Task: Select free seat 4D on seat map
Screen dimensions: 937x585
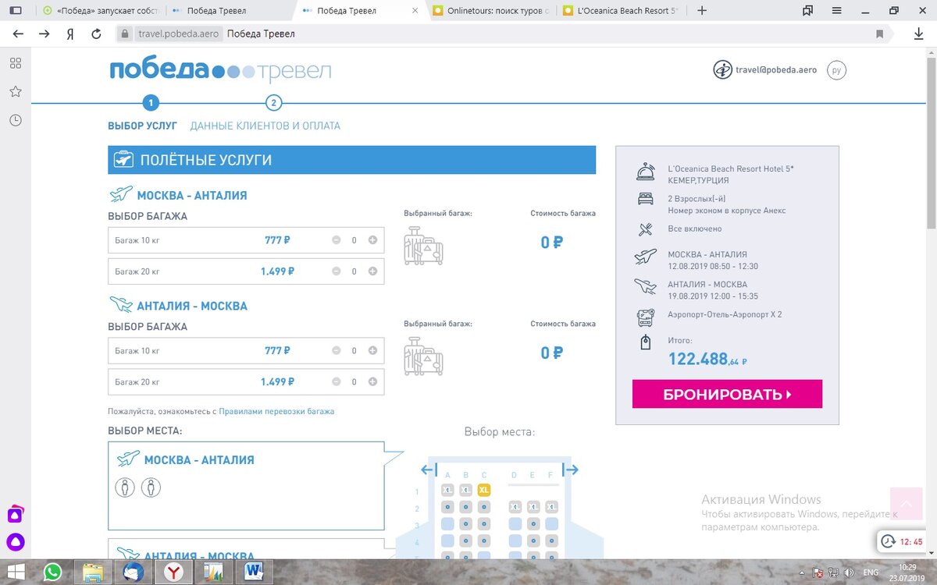Action: click(515, 541)
